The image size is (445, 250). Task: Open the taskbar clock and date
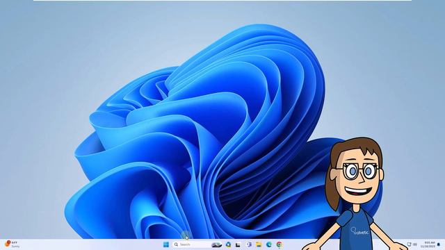point(428,244)
